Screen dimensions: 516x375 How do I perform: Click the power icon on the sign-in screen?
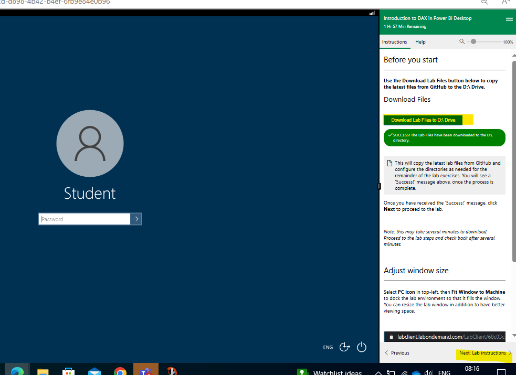(x=361, y=347)
